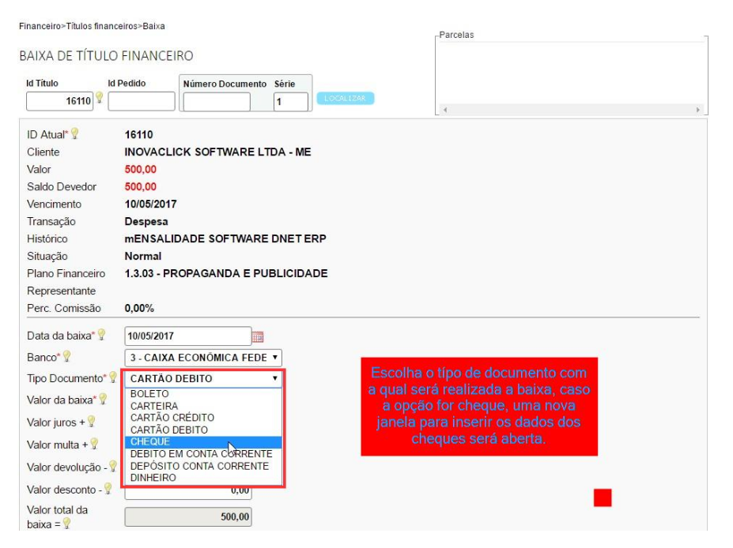Click the lightbulb hint next to Id Título
Viewport: 733px width, 548px height.
(x=100, y=98)
